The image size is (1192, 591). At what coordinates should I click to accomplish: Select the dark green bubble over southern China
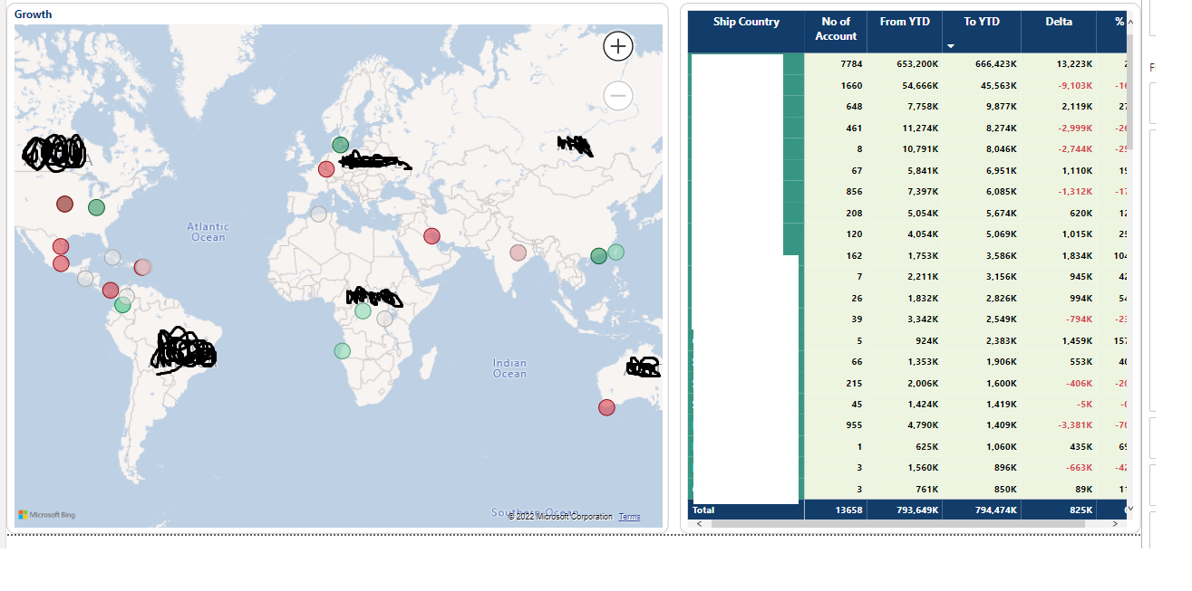coord(598,256)
